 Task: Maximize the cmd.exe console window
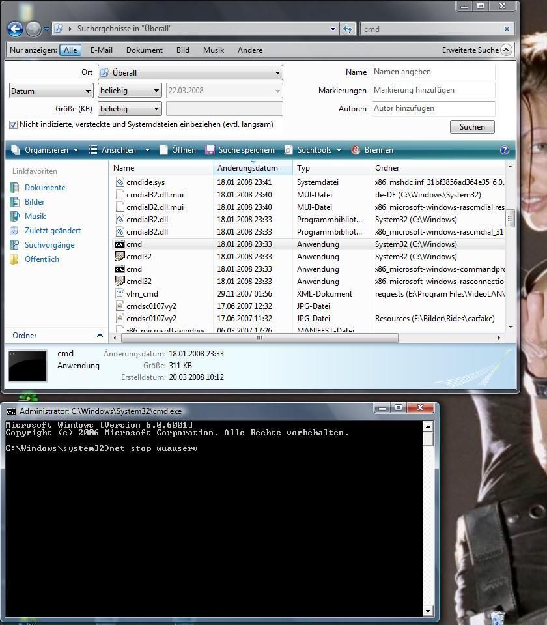(x=398, y=407)
